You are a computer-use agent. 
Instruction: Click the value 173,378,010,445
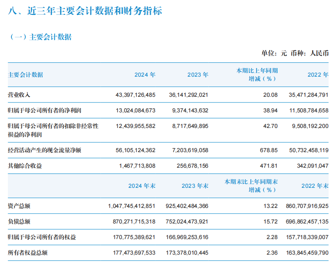(187, 253)
